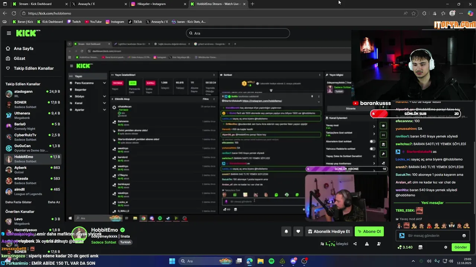Screen dimensions: 476x267
Task: Click the share stream icon
Action: click(x=355, y=244)
